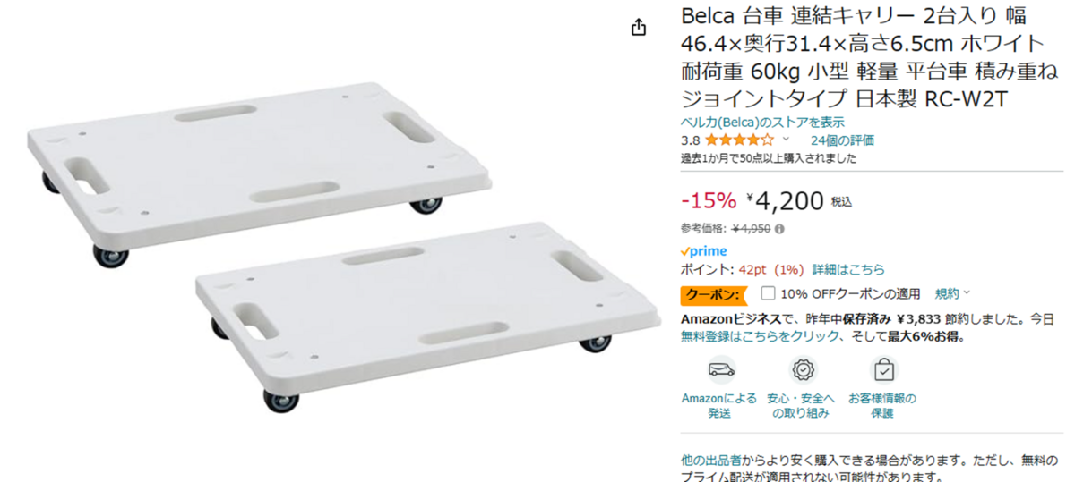This screenshot has width=1075, height=482.
Task: Click the safety shield badge icon
Action: click(x=802, y=369)
